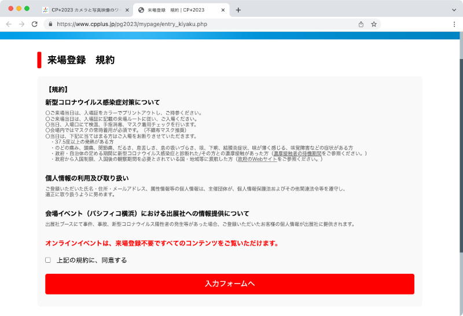Screen dimensions: 463x316
Task: Switch to the CP+2023 カメラと写真映像 tab
Action: (x=86, y=10)
